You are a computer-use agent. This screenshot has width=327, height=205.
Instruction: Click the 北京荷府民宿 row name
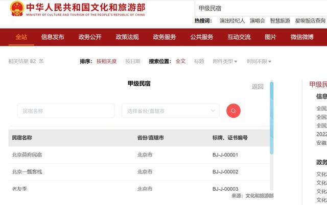click(x=27, y=155)
